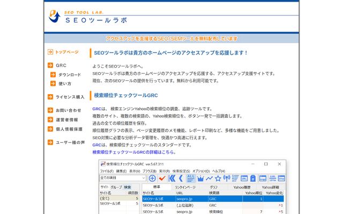
Task: Click the 検索順位チェックツールGRC section heading
Action: [x=126, y=95]
